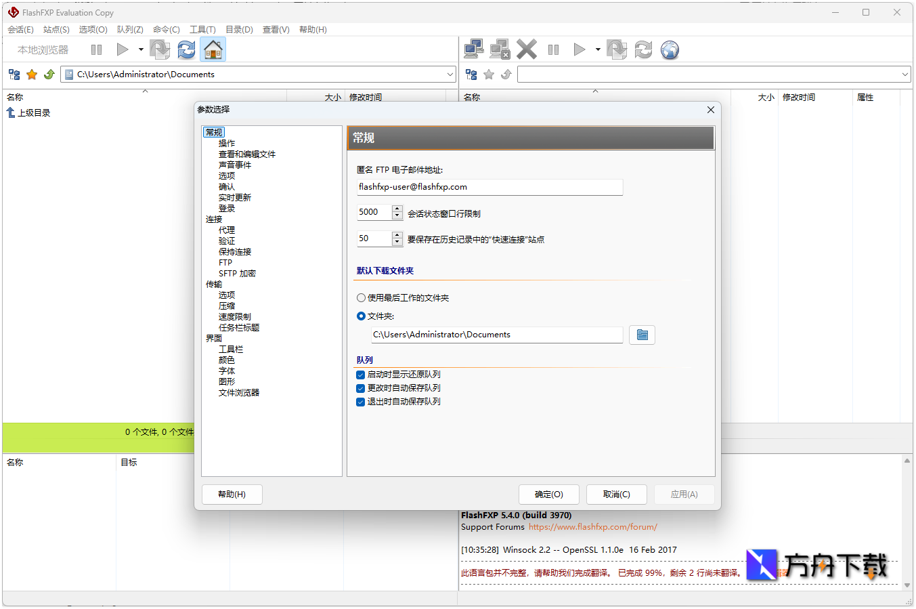Browse for default download folder
This screenshot has width=916, height=609.
642,335
